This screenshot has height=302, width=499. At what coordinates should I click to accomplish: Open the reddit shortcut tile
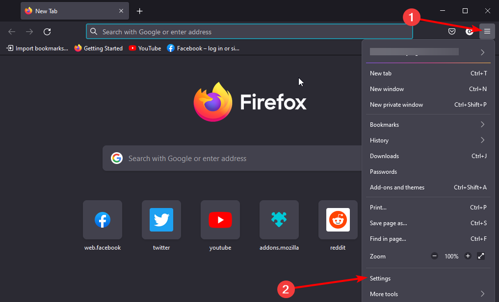click(x=338, y=220)
